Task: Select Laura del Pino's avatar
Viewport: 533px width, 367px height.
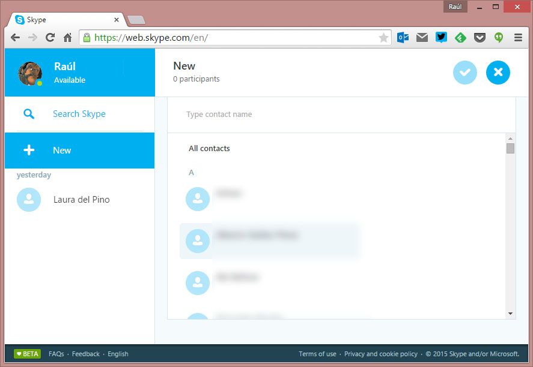Action: coord(29,200)
